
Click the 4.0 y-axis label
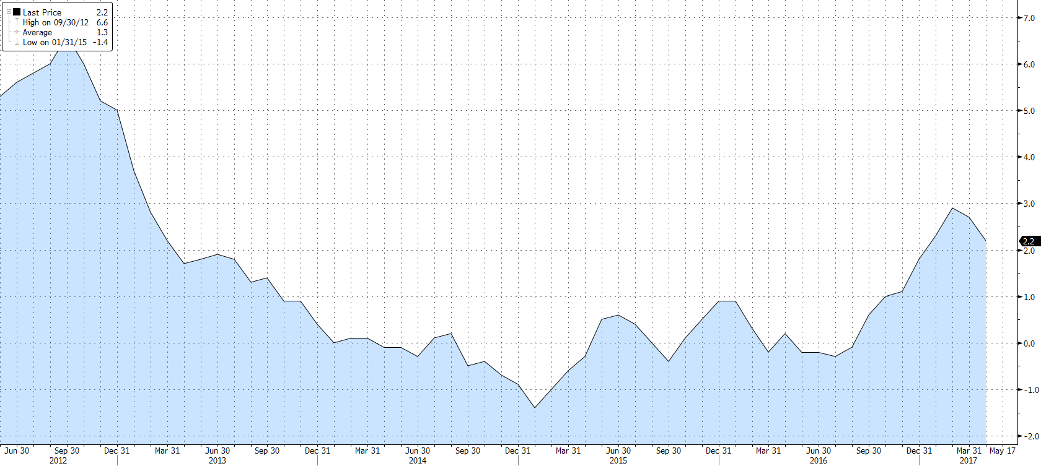1029,157
